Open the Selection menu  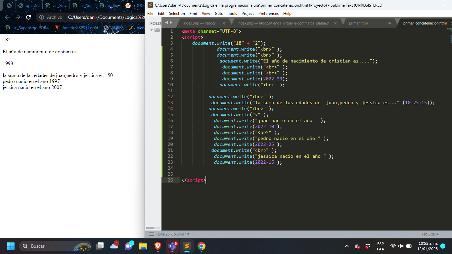177,14
